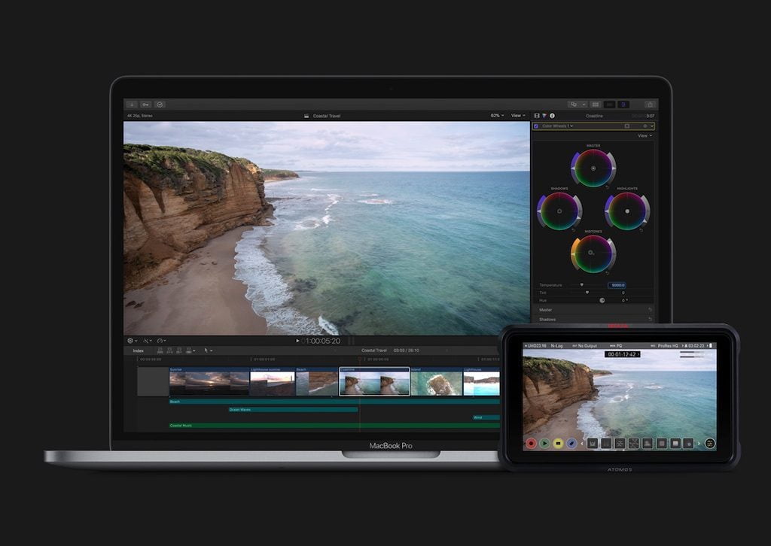The height and width of the screenshot is (546, 771).
Task: Click the 1:00:05:20 timecode display
Action: click(322, 341)
